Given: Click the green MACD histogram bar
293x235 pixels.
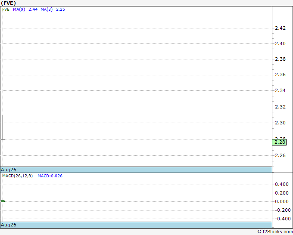Looking at the screenshot, I should (3, 201).
